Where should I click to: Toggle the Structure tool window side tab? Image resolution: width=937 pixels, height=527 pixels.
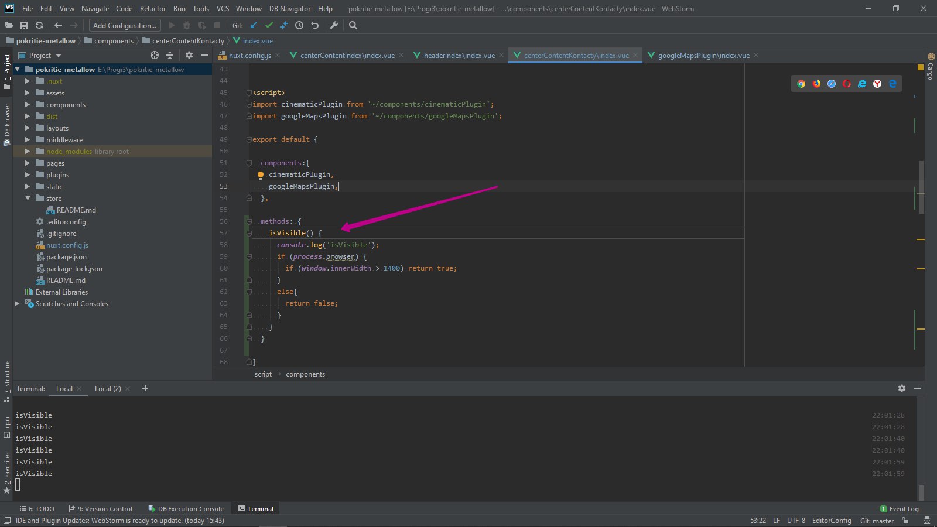tap(7, 381)
